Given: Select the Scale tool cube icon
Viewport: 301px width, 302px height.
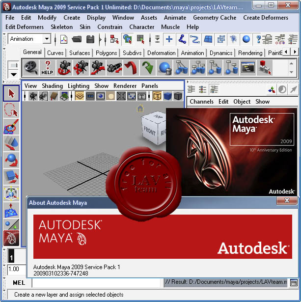Looking at the screenshot, I should tap(11, 177).
